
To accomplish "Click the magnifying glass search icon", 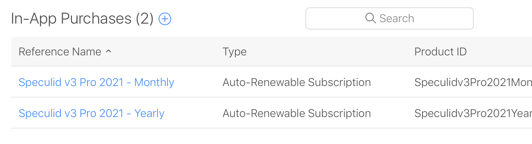I will pos(370,18).
